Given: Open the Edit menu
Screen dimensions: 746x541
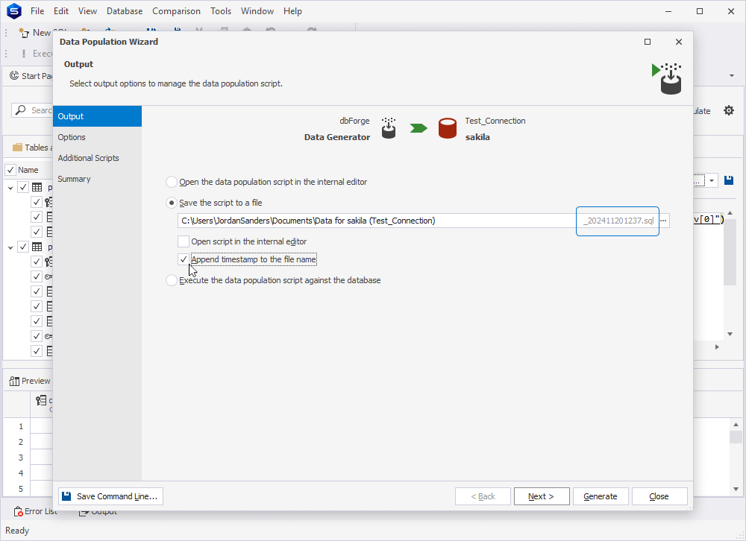Looking at the screenshot, I should [x=61, y=11].
